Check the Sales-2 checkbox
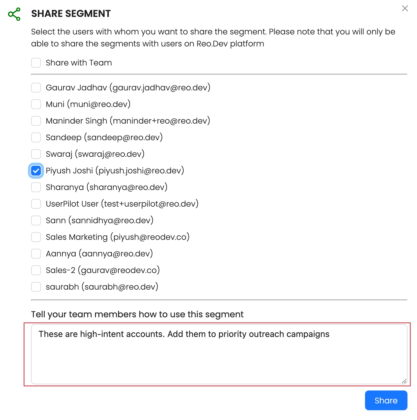The height and width of the screenshot is (420, 417). coord(36,270)
